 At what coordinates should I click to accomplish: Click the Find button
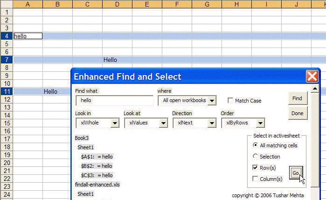pyautogui.click(x=297, y=98)
